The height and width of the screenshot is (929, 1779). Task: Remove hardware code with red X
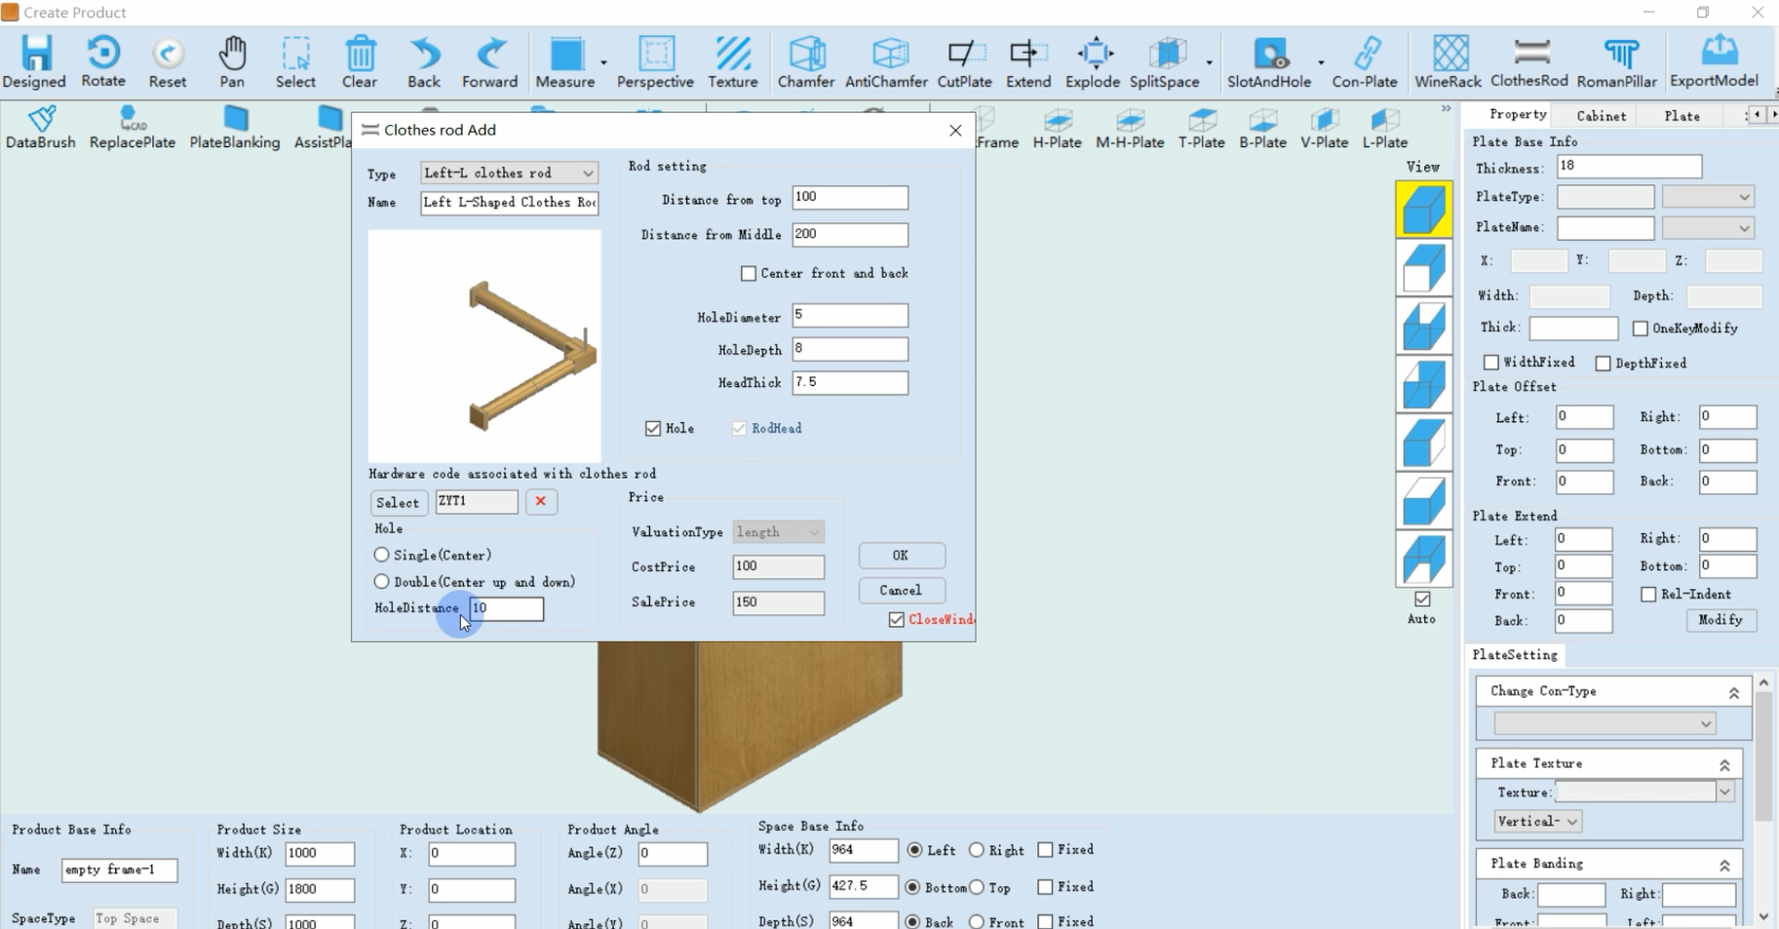click(x=541, y=502)
